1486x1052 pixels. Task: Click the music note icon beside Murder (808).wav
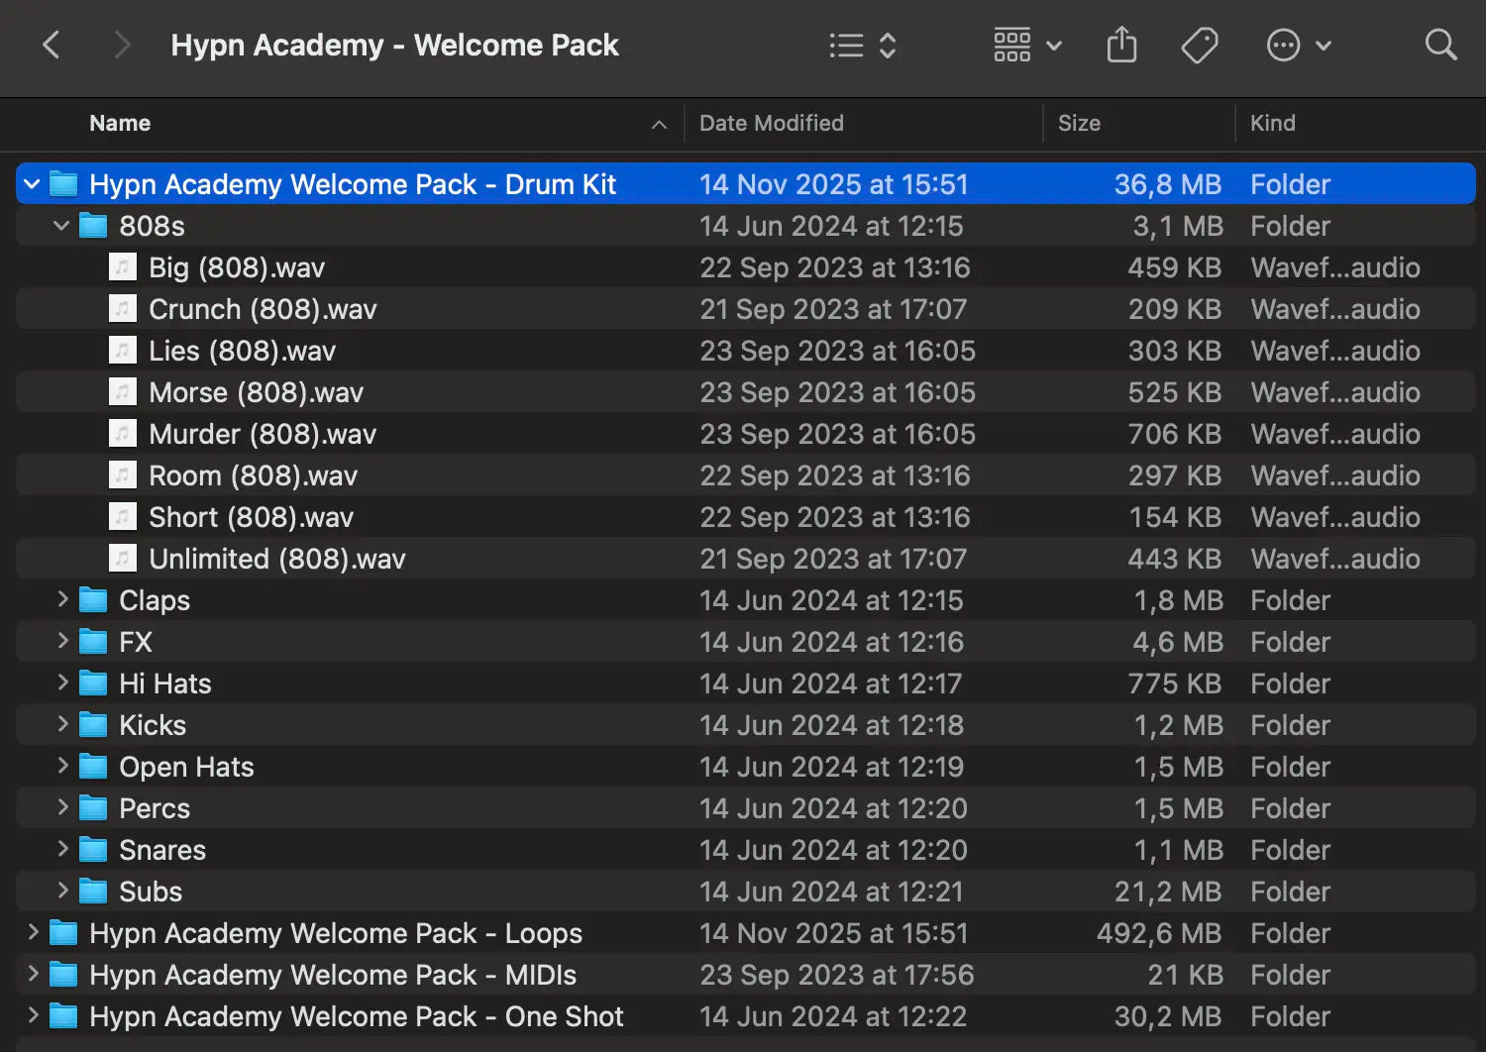(x=122, y=433)
